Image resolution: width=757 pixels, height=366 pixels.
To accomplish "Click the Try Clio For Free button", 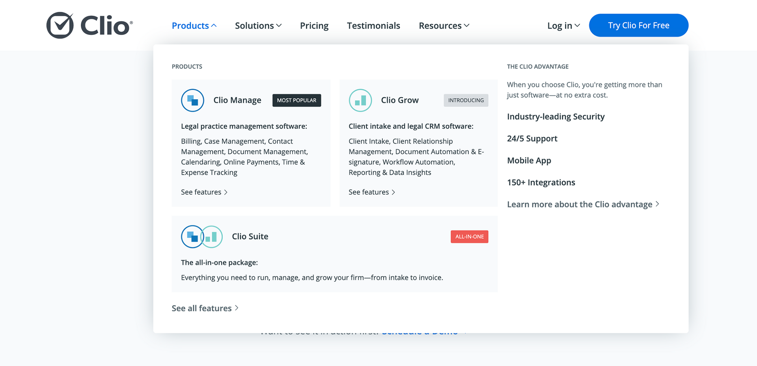I will pyautogui.click(x=639, y=25).
